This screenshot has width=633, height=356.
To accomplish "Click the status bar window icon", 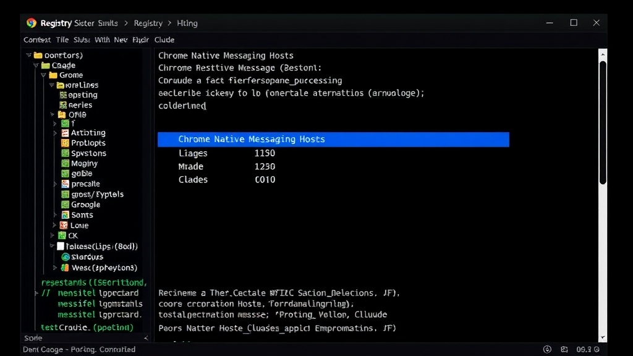I will 564,349.
